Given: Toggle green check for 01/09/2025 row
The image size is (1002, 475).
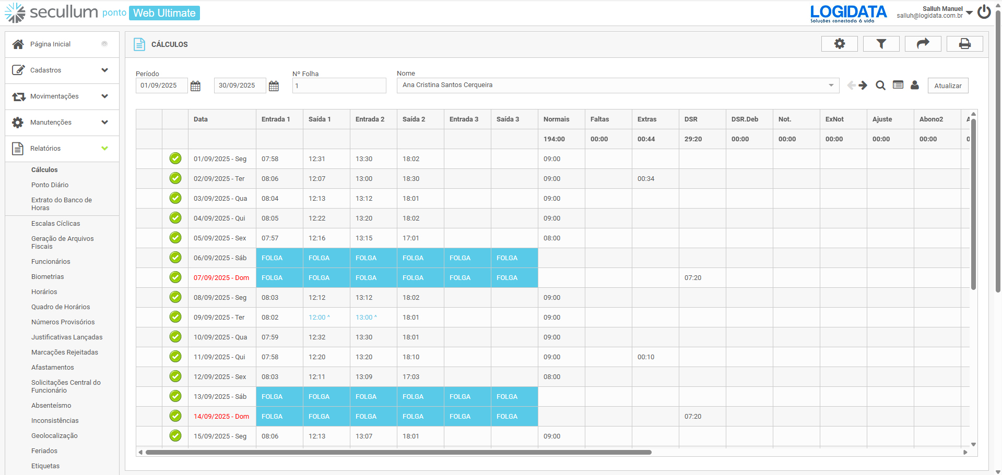Looking at the screenshot, I should (x=175, y=159).
